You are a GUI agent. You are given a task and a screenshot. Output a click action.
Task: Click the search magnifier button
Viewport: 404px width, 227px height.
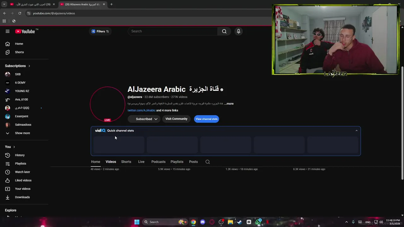224,31
